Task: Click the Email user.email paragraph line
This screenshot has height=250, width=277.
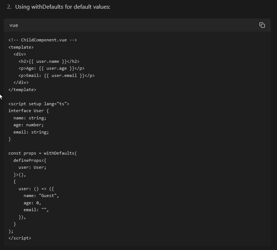Action: click(56, 75)
